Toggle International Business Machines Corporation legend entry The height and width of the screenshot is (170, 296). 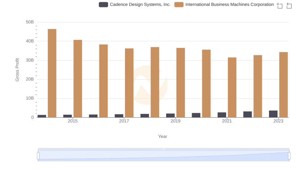(x=224, y=4)
